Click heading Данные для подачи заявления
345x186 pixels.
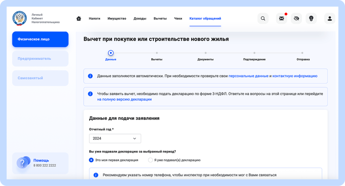coord(124,118)
